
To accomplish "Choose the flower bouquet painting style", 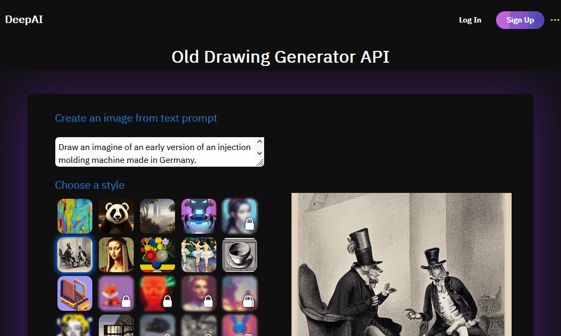I will point(157,255).
